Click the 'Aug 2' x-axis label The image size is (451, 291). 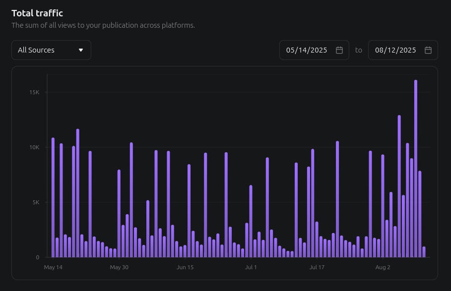point(383,267)
